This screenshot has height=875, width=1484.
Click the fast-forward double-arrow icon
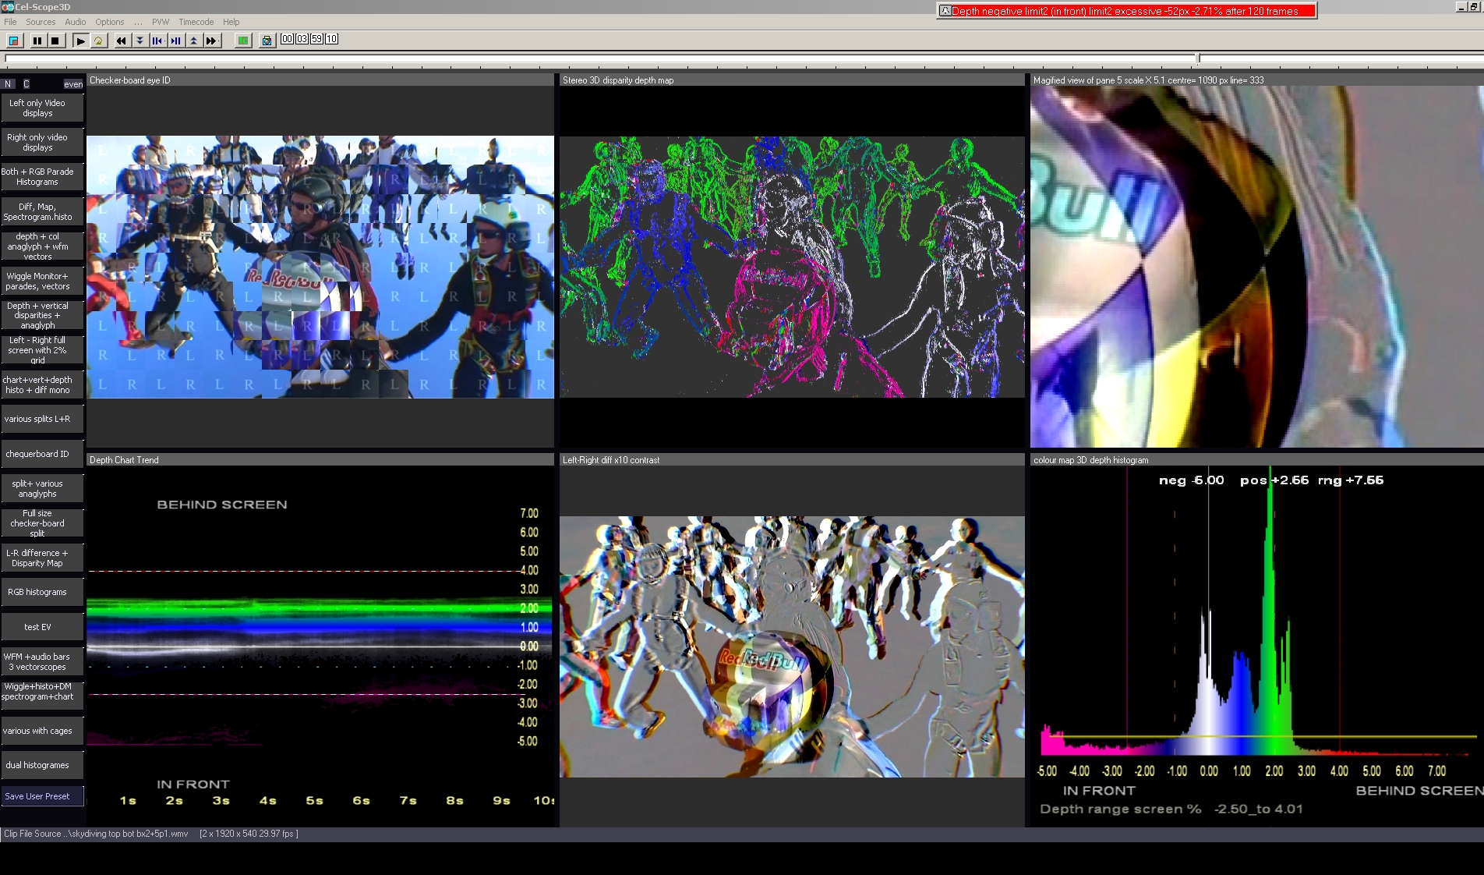pos(211,41)
